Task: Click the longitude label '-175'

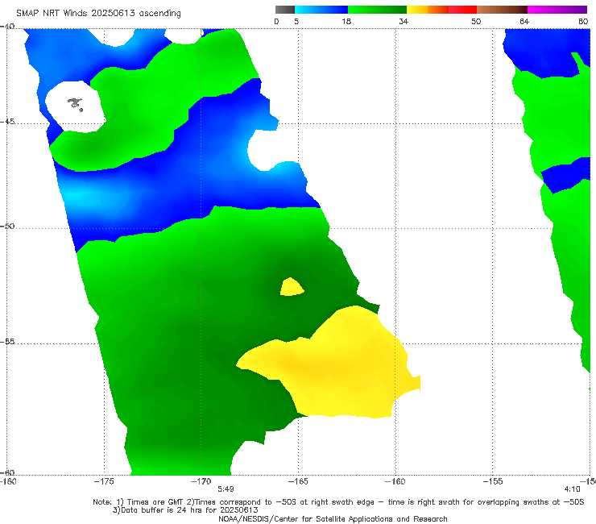Action: [x=104, y=481]
